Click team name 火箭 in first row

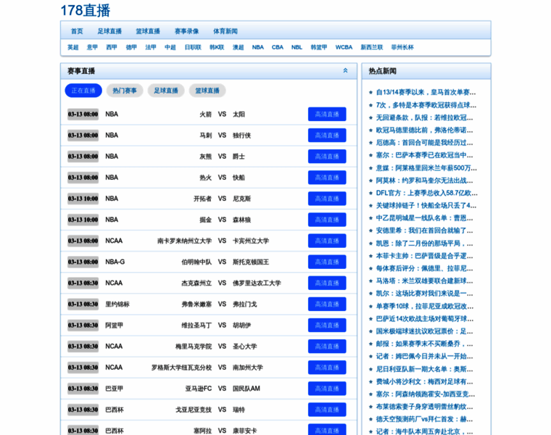point(206,115)
